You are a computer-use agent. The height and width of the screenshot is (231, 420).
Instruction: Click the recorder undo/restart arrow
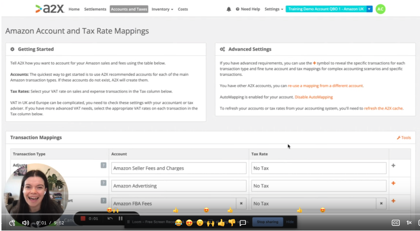coord(110,219)
